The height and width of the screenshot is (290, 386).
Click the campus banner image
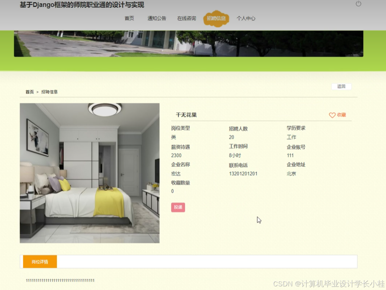pos(189,44)
